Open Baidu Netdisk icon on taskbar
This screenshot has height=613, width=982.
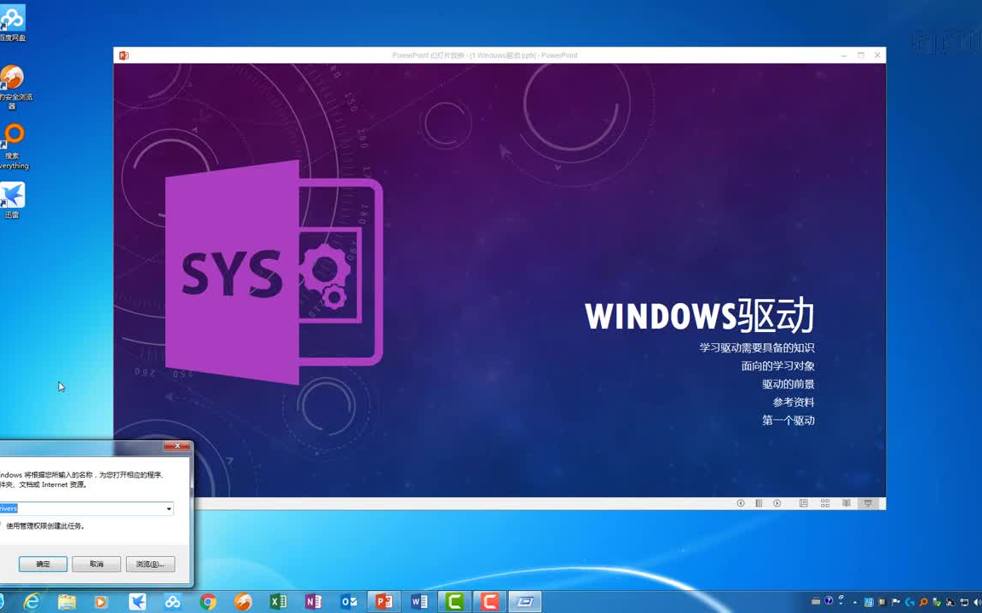[172, 602]
